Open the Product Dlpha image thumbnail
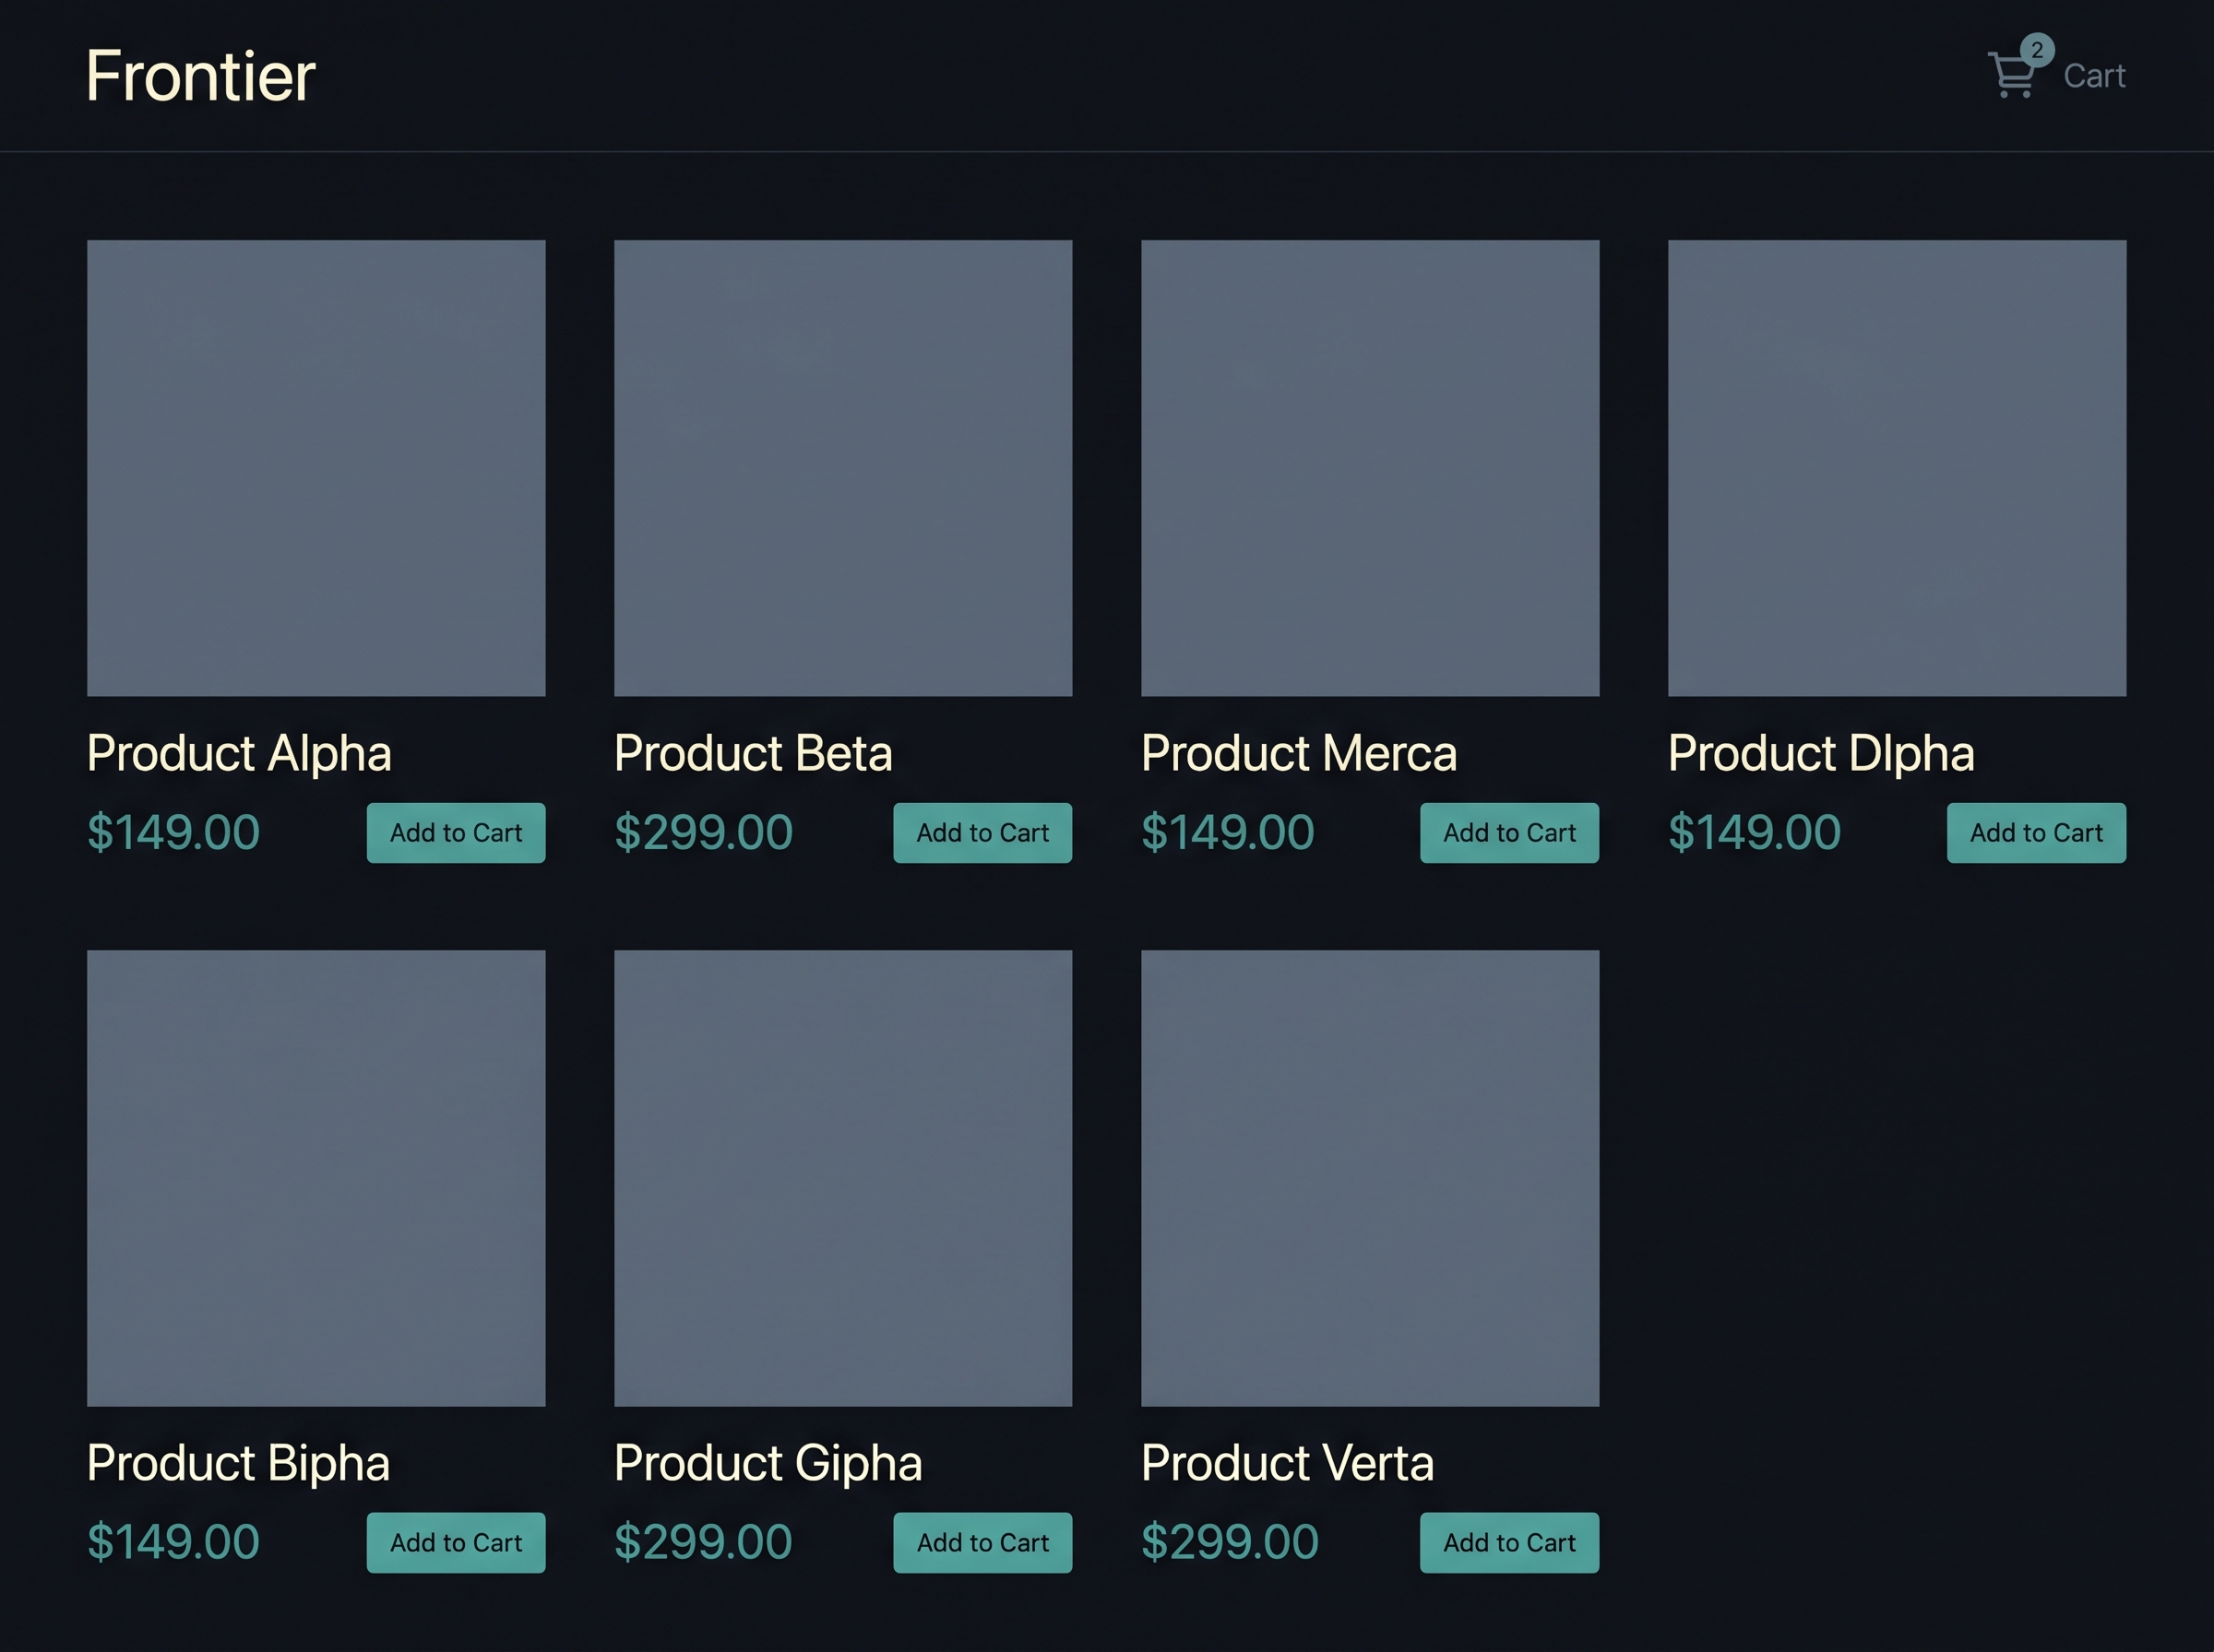The height and width of the screenshot is (1652, 2214). (x=1897, y=468)
